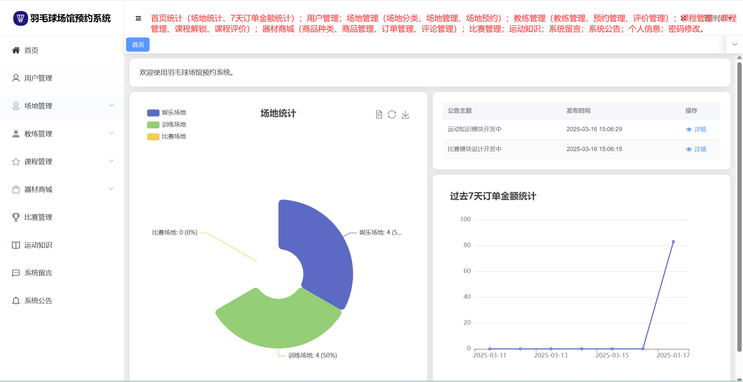Open tab options dropdown chevron
The height and width of the screenshot is (382, 743).
pos(735,44)
